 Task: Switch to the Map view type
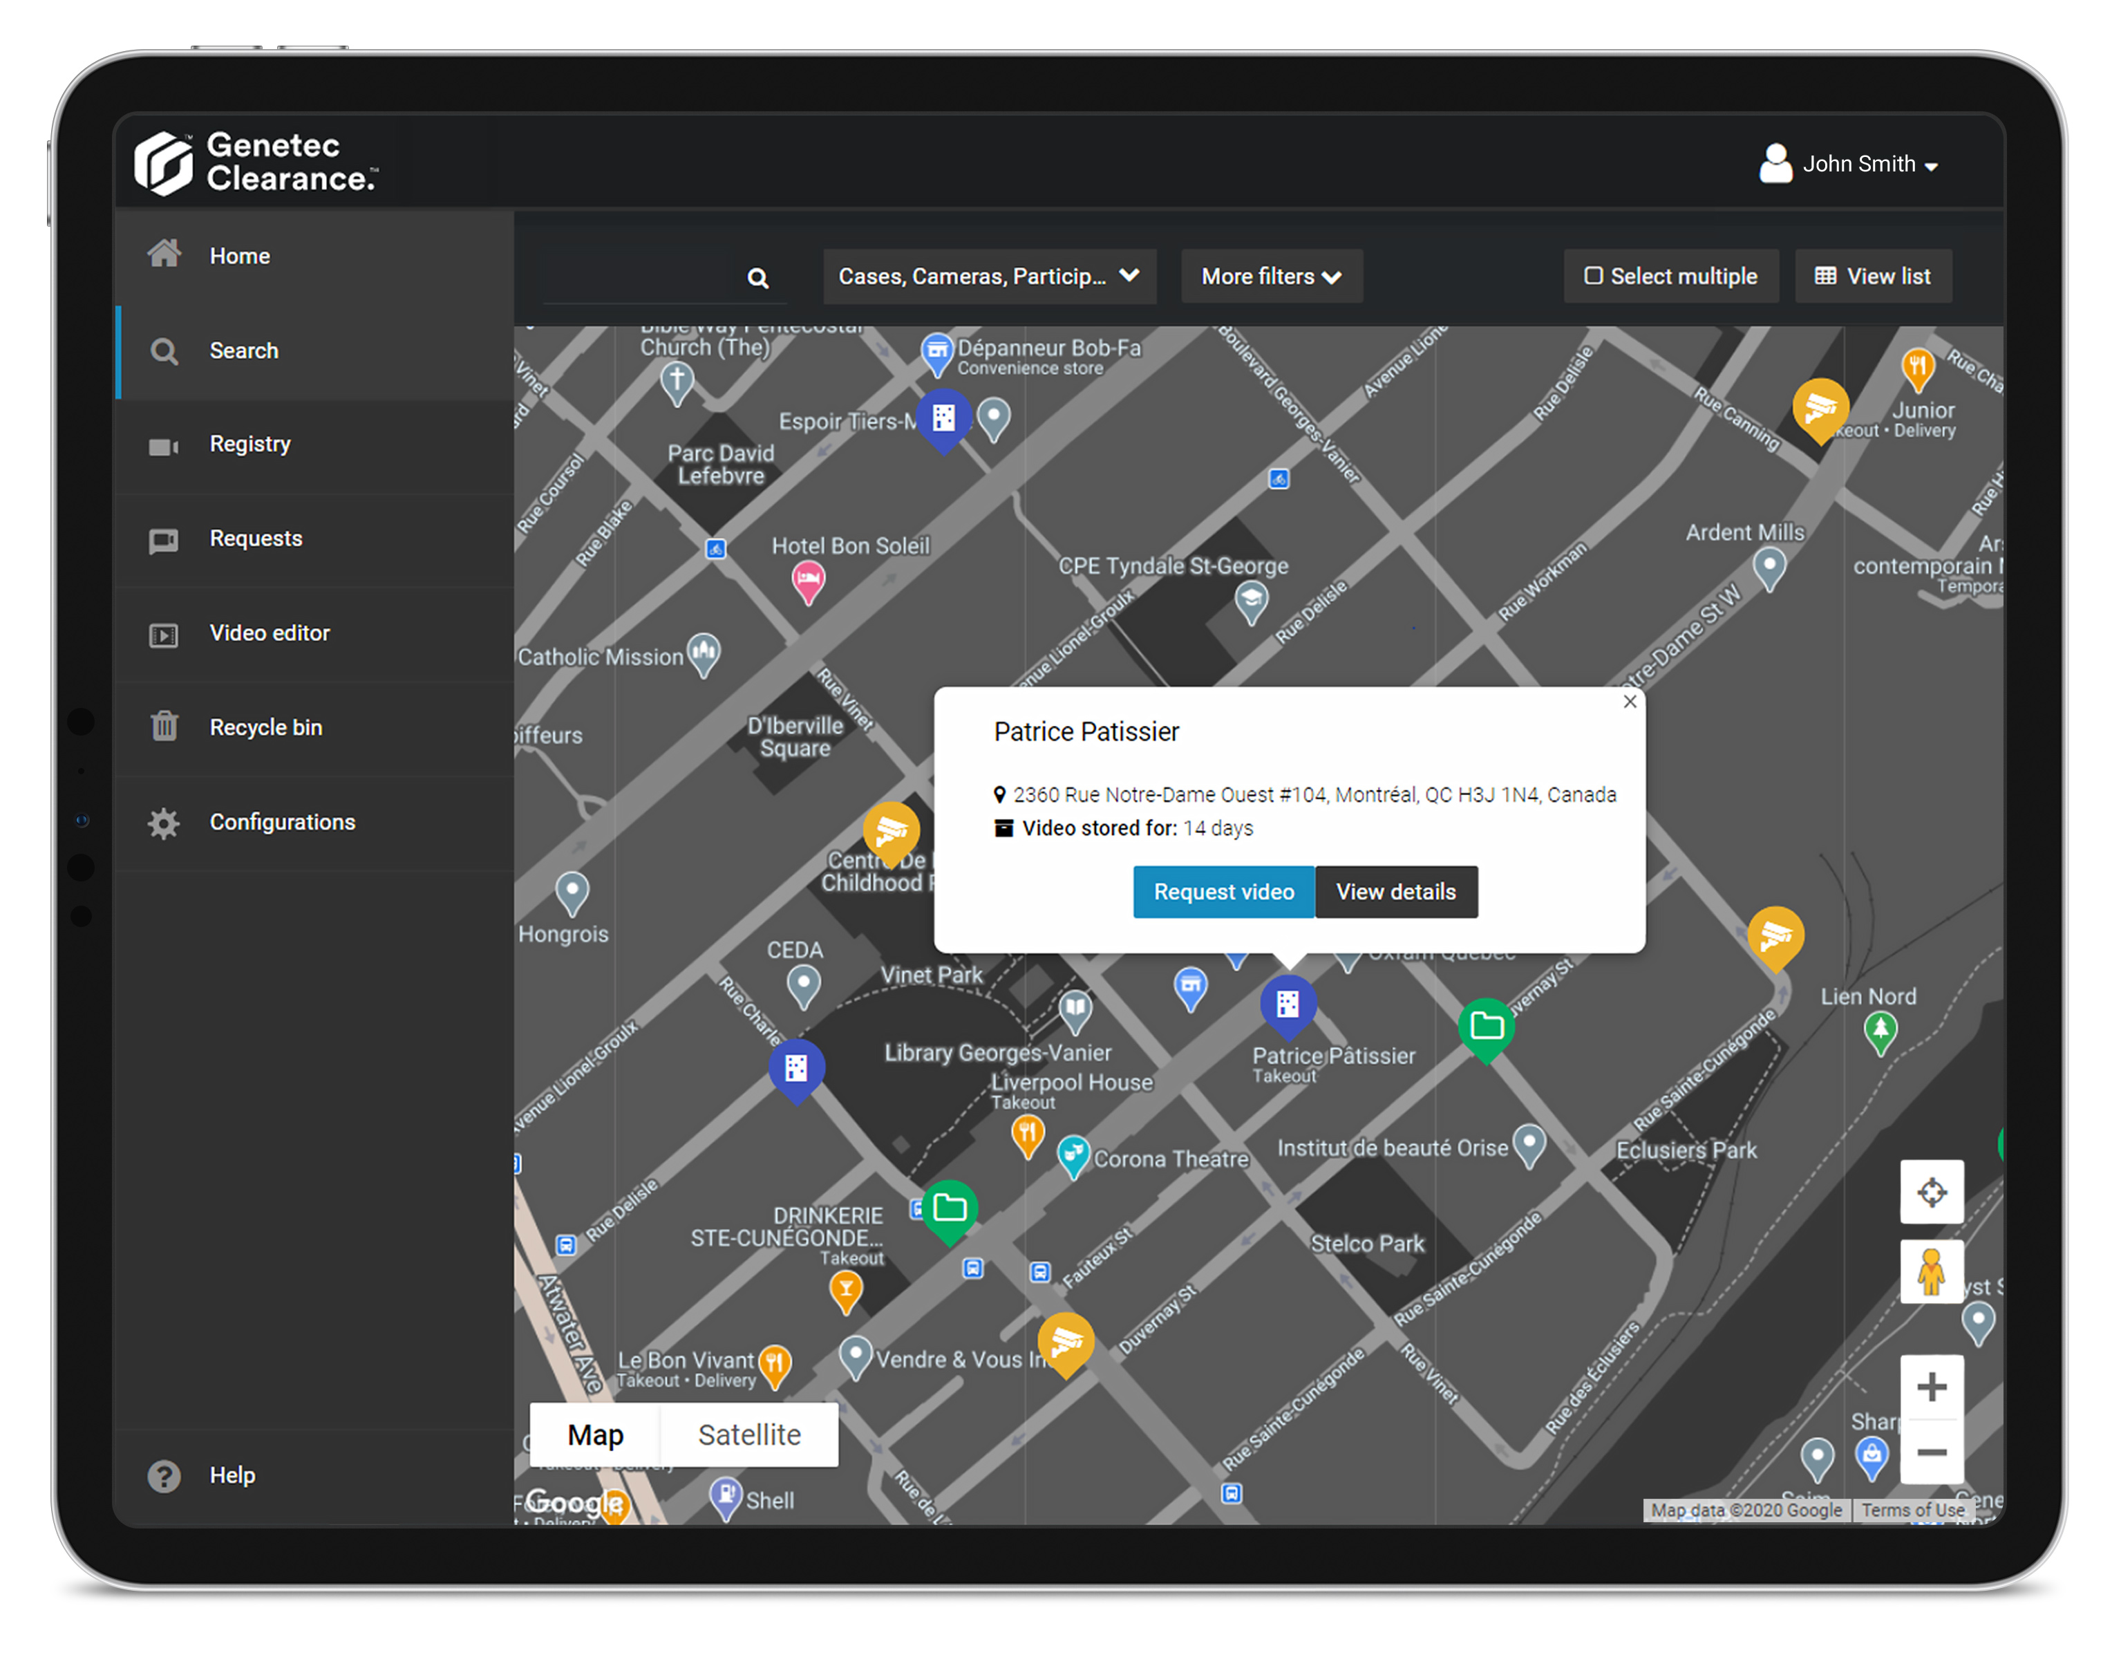click(595, 1434)
